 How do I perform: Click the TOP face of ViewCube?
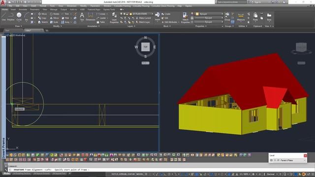point(146,47)
